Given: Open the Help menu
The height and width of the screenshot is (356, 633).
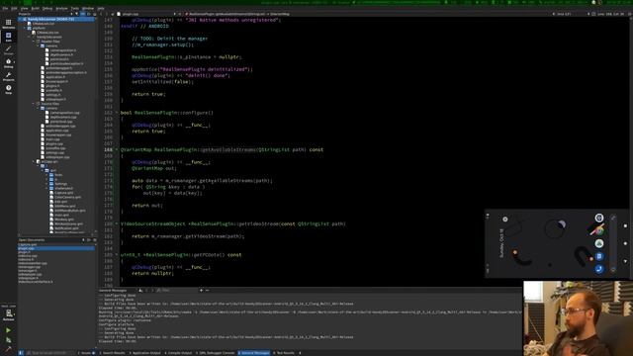Looking at the screenshot, I should (x=101, y=8).
